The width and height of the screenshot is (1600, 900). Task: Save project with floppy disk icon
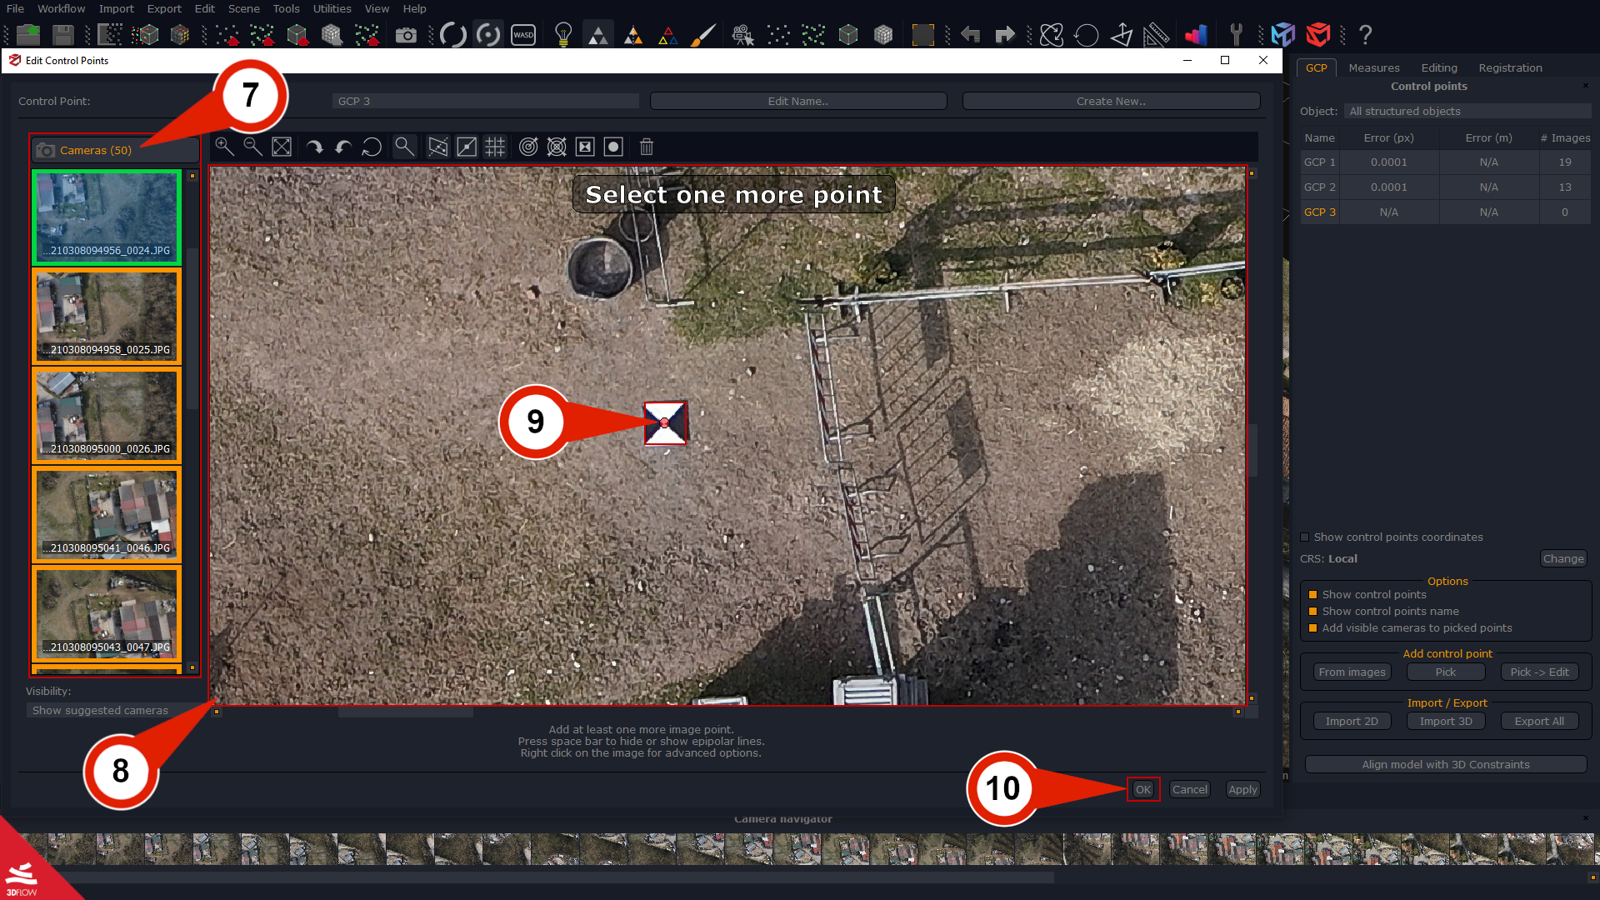(x=63, y=34)
